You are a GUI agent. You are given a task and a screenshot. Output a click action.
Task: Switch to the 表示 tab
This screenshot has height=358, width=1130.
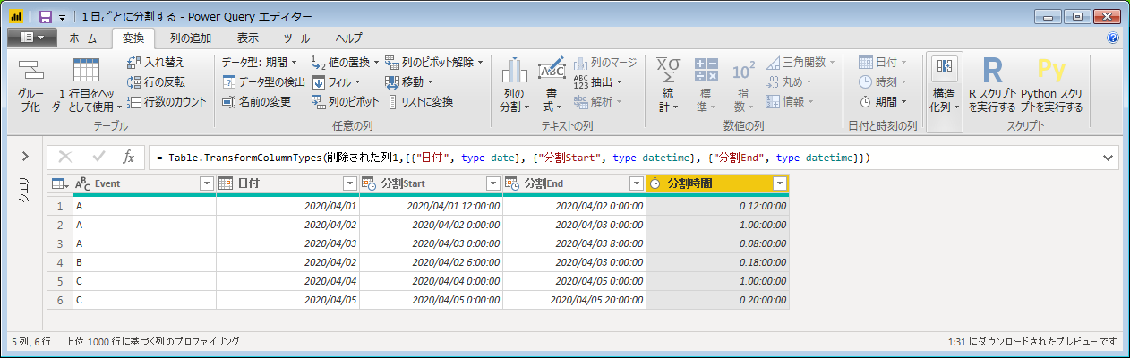tap(248, 38)
